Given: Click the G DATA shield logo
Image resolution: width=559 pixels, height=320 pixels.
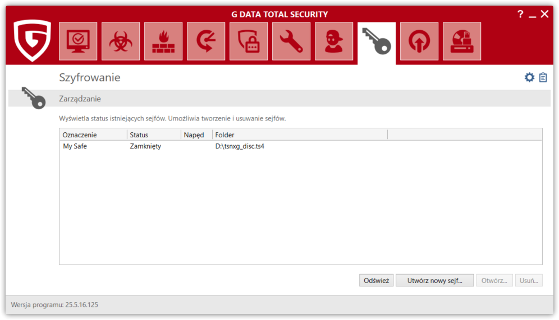Looking at the screenshot, I should pyautogui.click(x=33, y=40).
